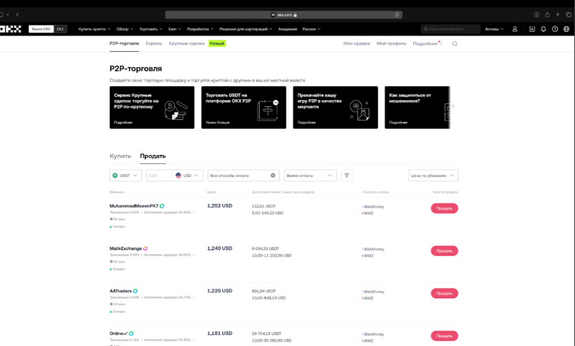The image size is (575, 346).
Task: Open Цена: по убыванию sort dropdown
Action: pos(433,175)
